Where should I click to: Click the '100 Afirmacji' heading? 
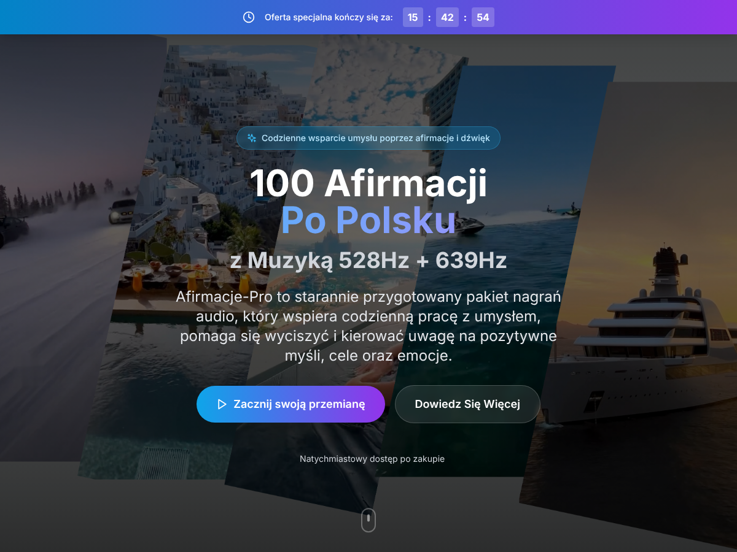pyautogui.click(x=368, y=183)
